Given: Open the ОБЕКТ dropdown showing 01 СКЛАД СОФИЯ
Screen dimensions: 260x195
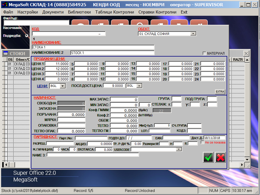Looking at the screenshot, I should click(193, 34).
